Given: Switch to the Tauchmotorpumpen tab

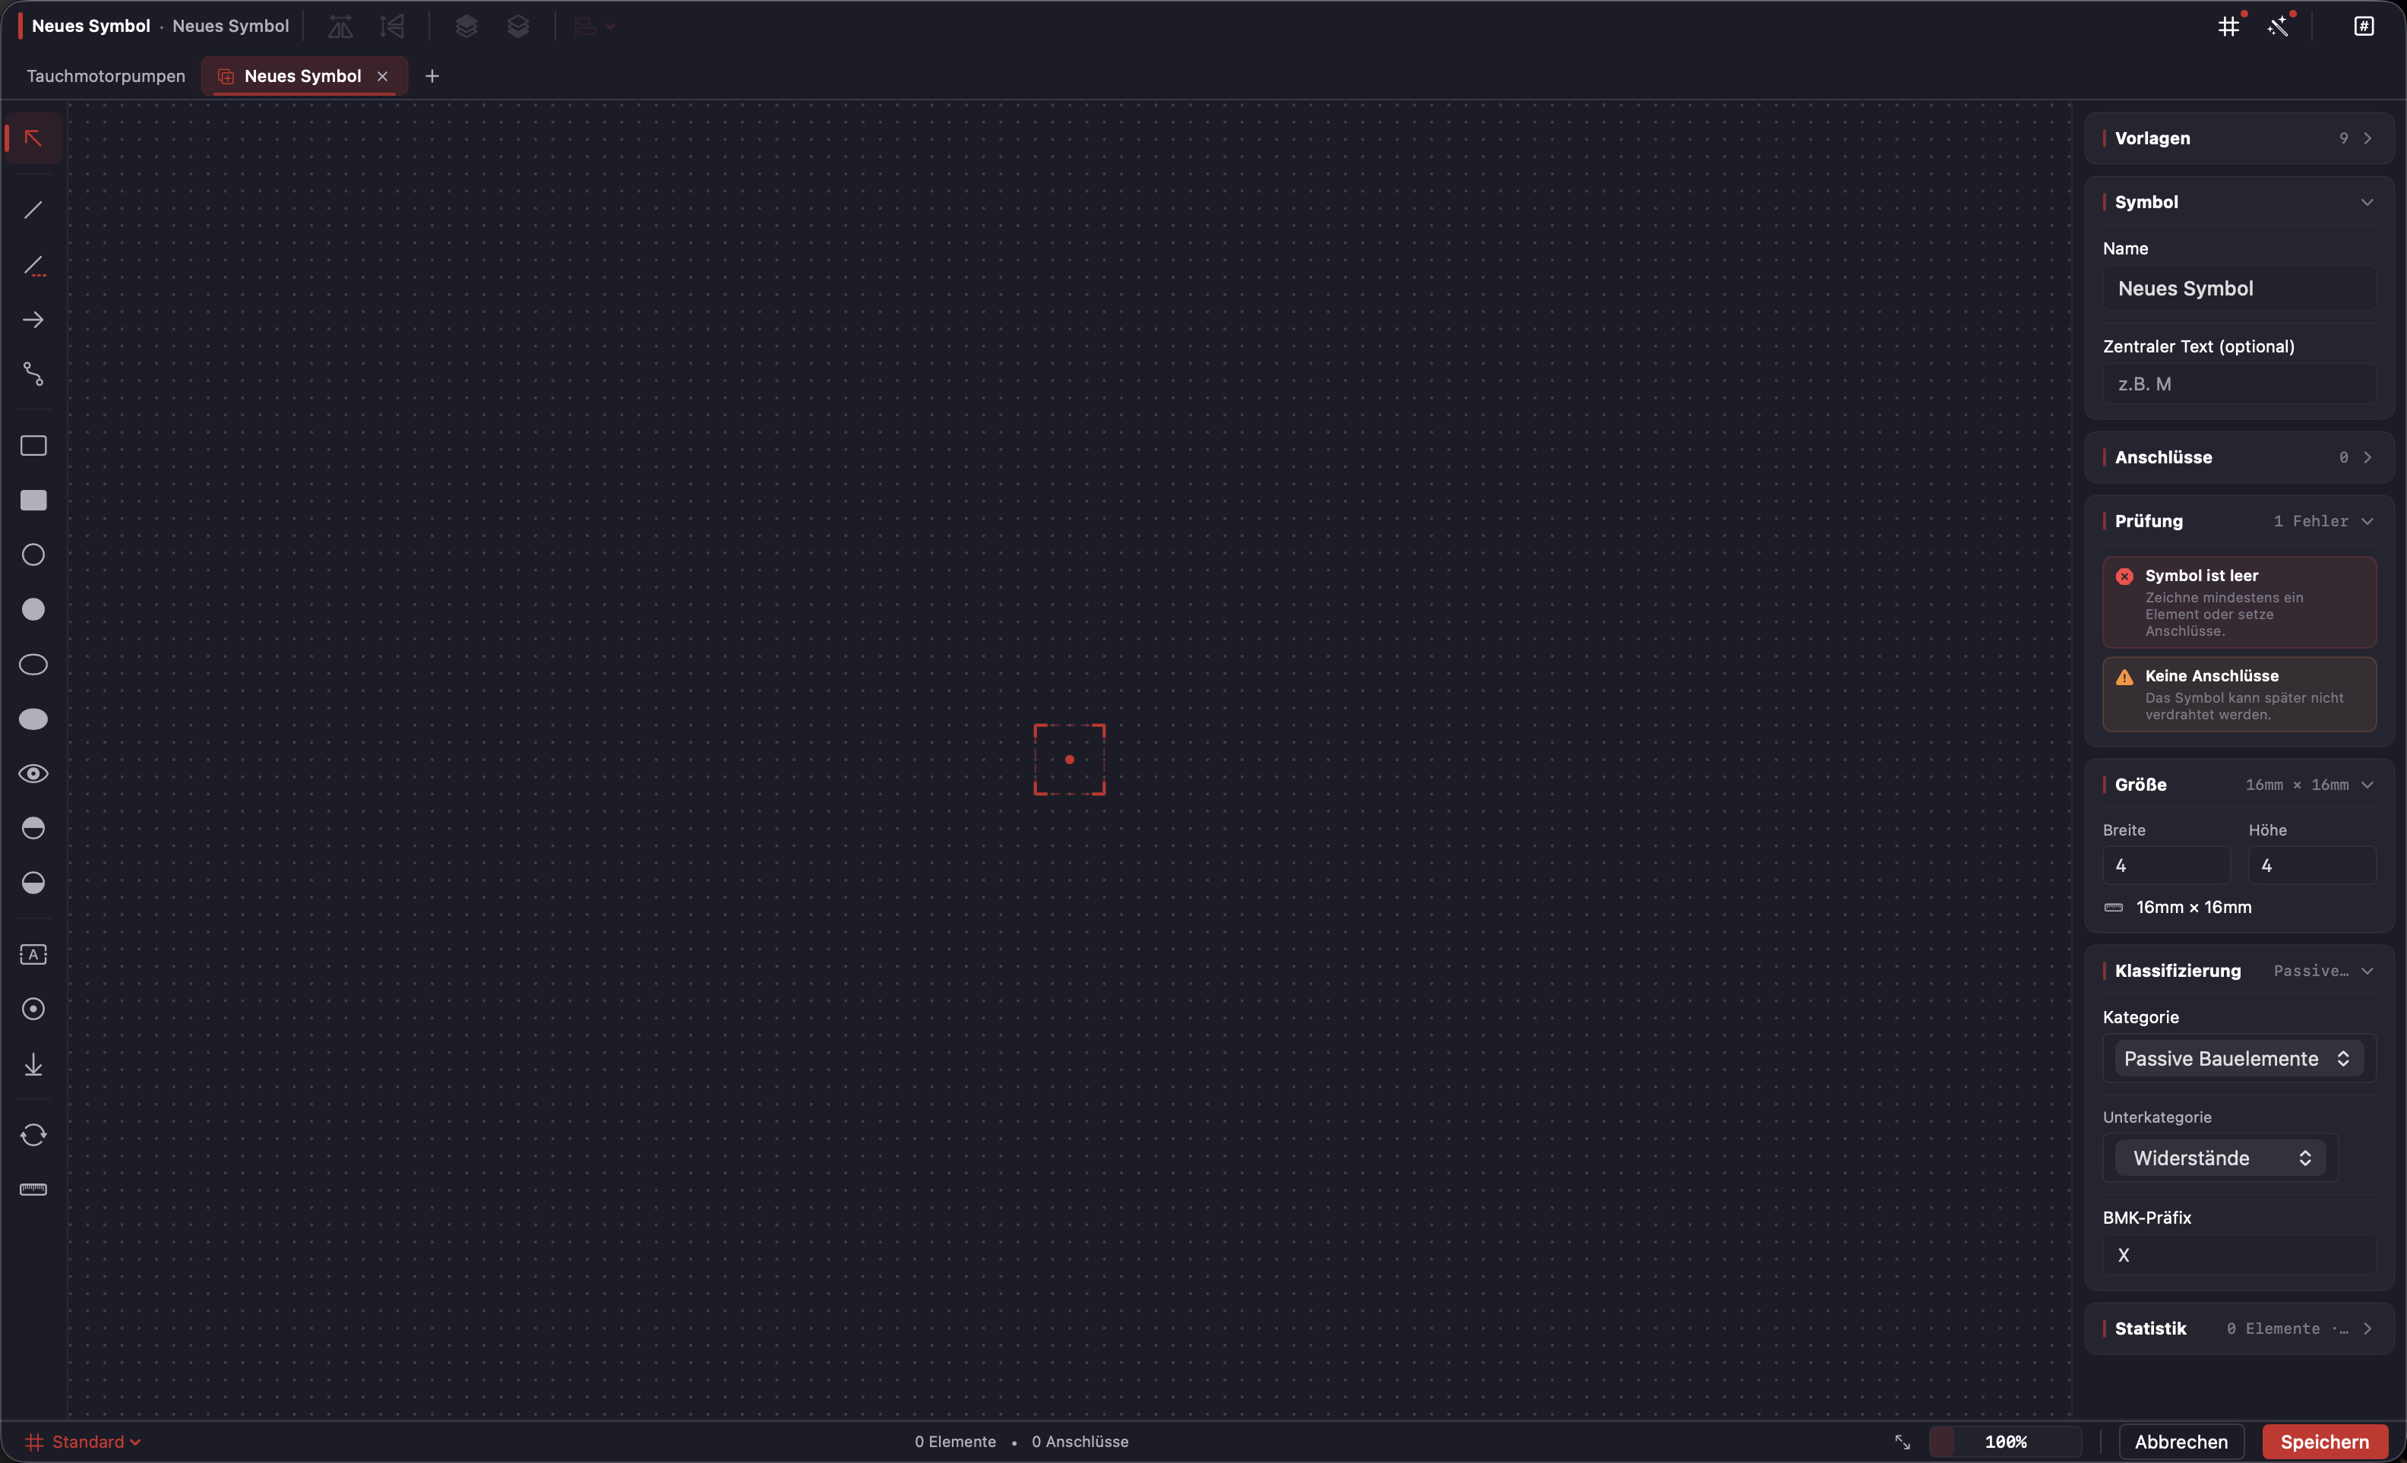Looking at the screenshot, I should pos(106,76).
